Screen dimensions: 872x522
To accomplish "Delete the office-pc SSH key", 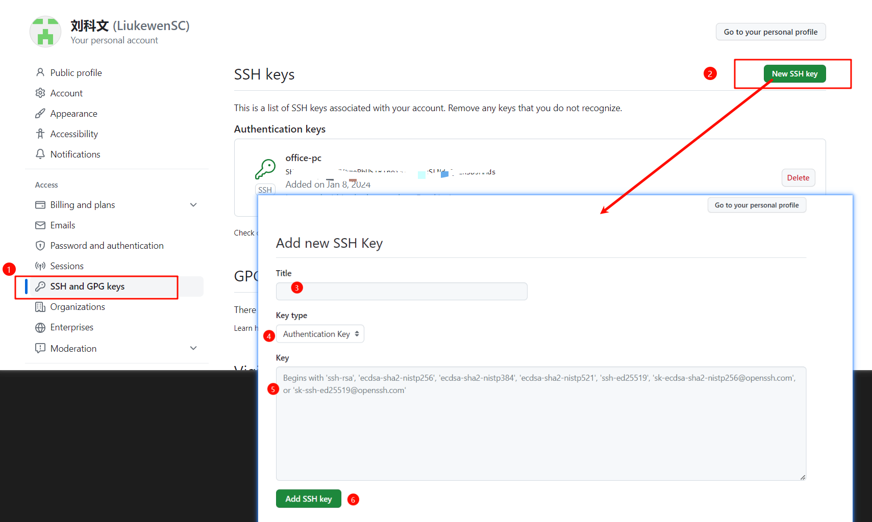I will click(x=798, y=178).
